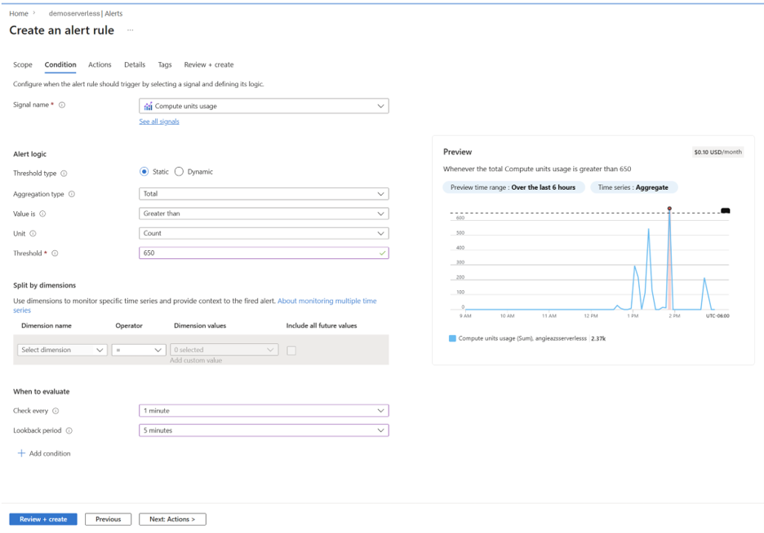Screen dimensions: 764x533
Task: Go to Home in the breadcrumb
Action: 19,14
